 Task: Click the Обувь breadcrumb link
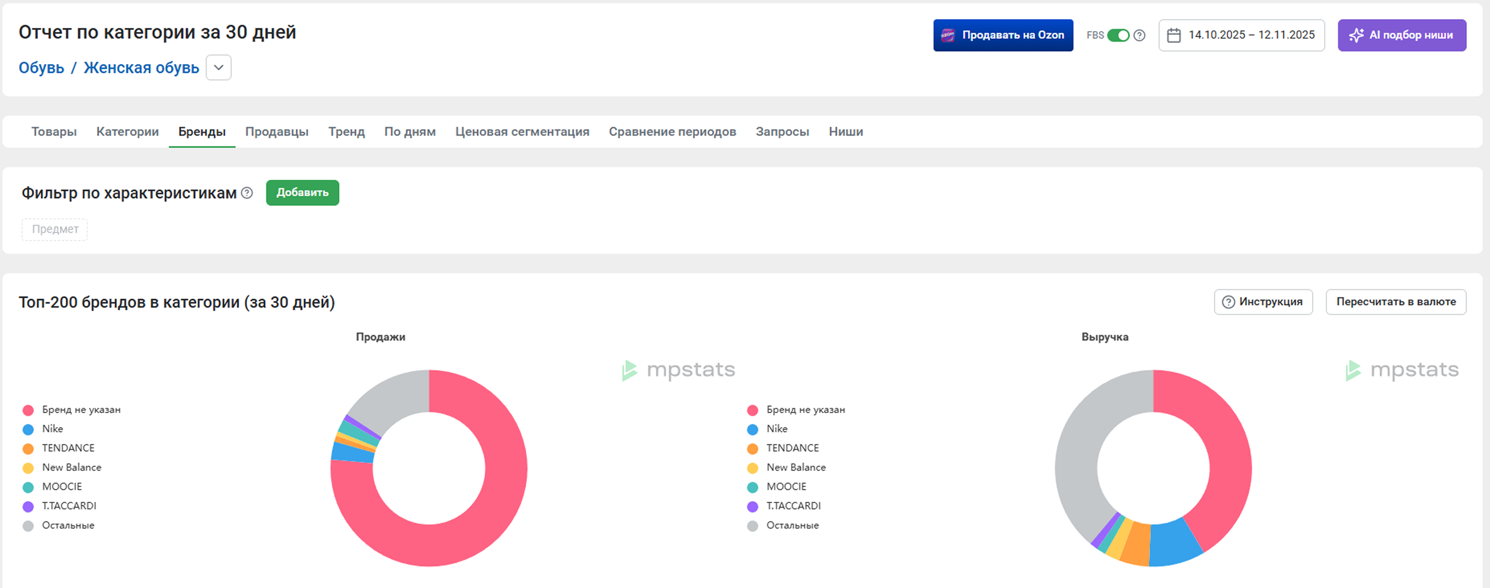(41, 67)
